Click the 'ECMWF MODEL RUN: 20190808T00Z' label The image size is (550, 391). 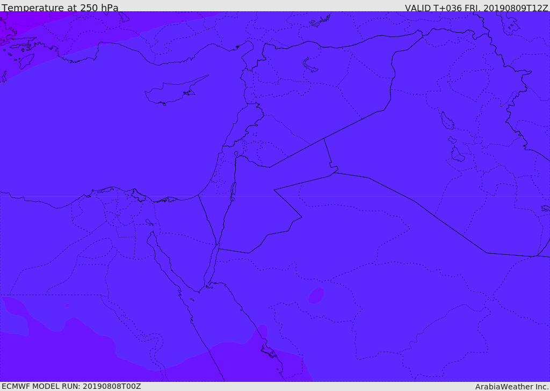(x=71, y=386)
